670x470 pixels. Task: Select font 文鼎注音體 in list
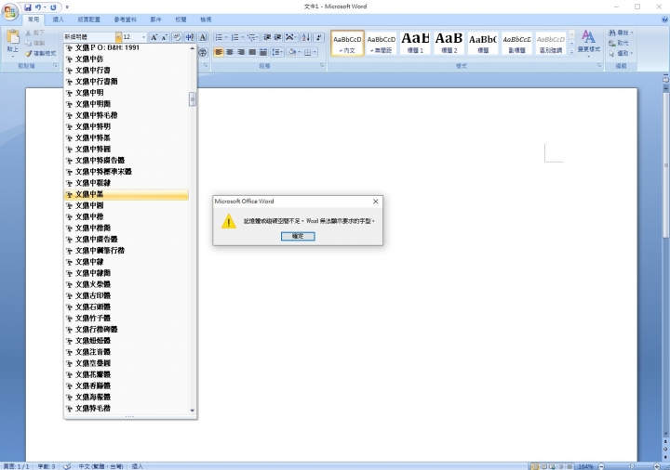tap(126, 352)
